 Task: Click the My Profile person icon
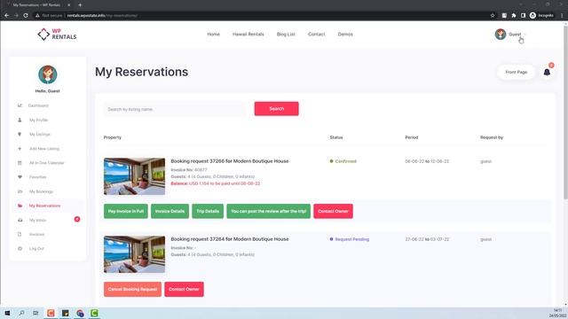click(x=20, y=120)
